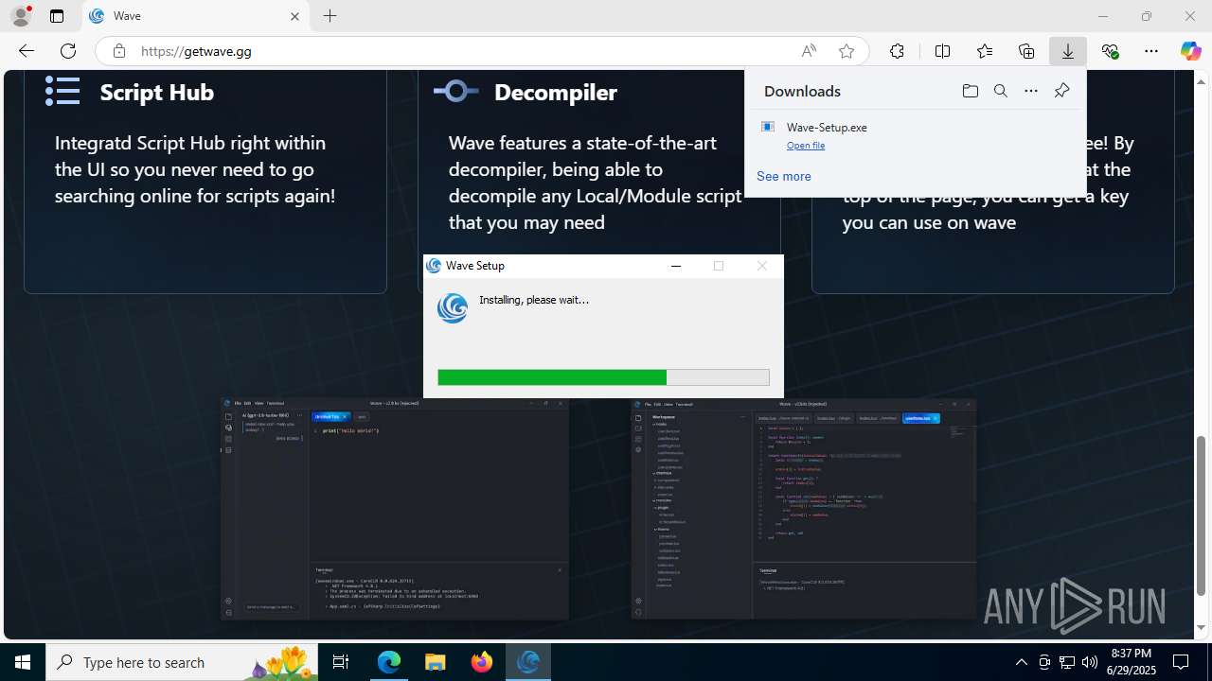The height and width of the screenshot is (681, 1212).
Task: Select Wave-Setup.exe download entry
Action: [x=916, y=135]
